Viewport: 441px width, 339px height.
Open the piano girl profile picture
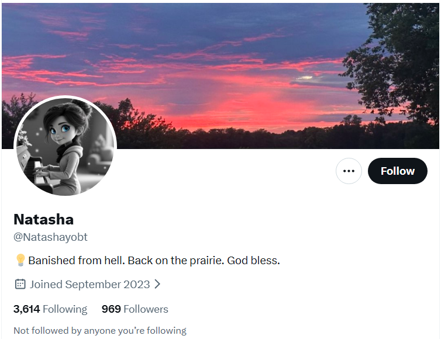point(66,147)
